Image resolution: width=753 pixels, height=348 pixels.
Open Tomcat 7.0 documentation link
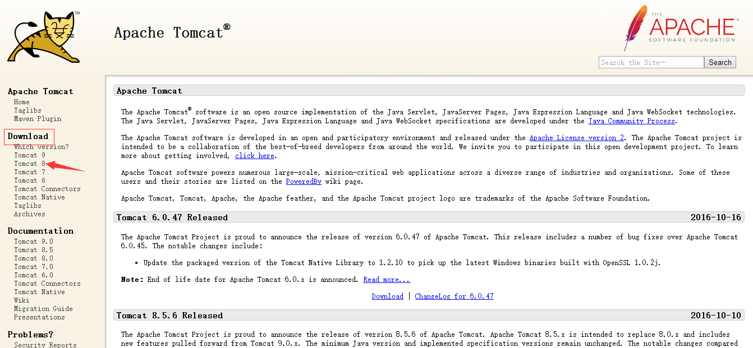(x=34, y=267)
